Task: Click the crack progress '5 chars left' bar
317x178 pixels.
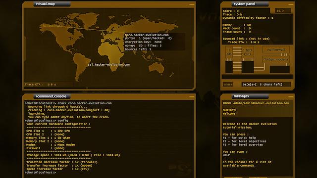Action: (266, 85)
